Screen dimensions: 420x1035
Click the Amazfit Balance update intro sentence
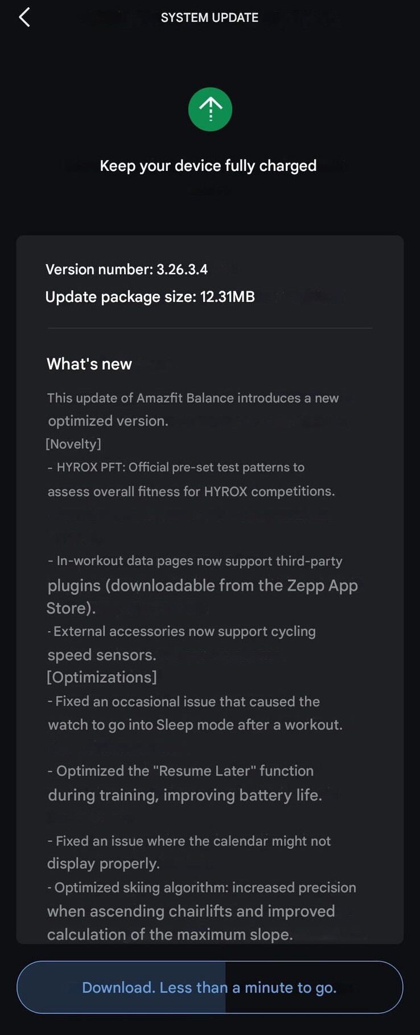click(x=192, y=409)
